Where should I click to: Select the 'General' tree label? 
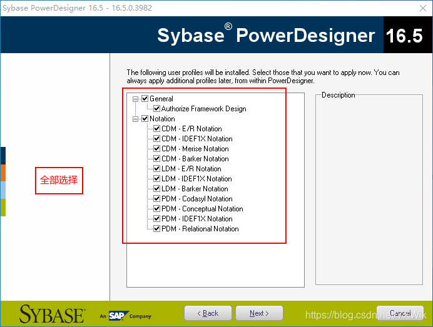click(x=161, y=99)
